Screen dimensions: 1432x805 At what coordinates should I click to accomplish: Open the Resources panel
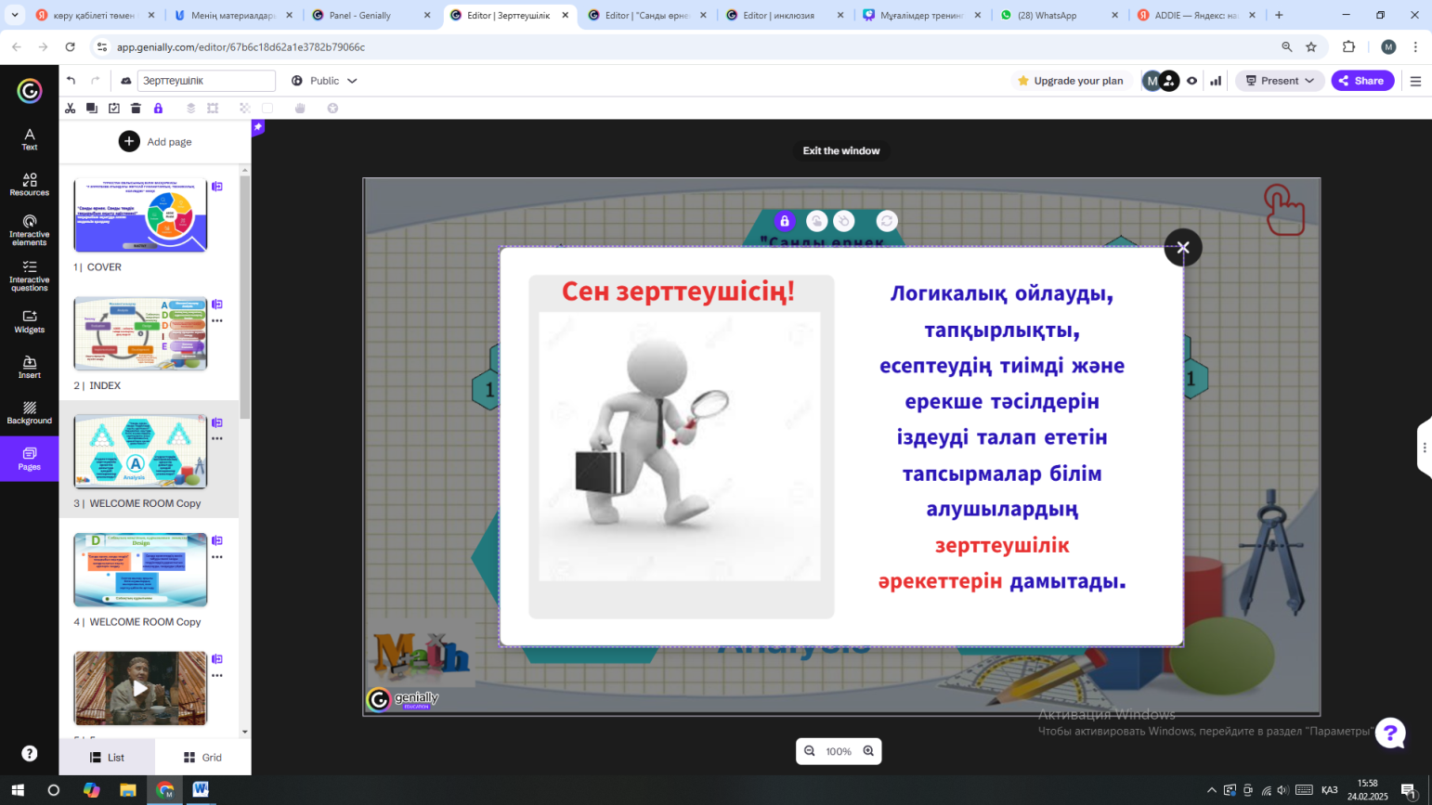(30, 184)
